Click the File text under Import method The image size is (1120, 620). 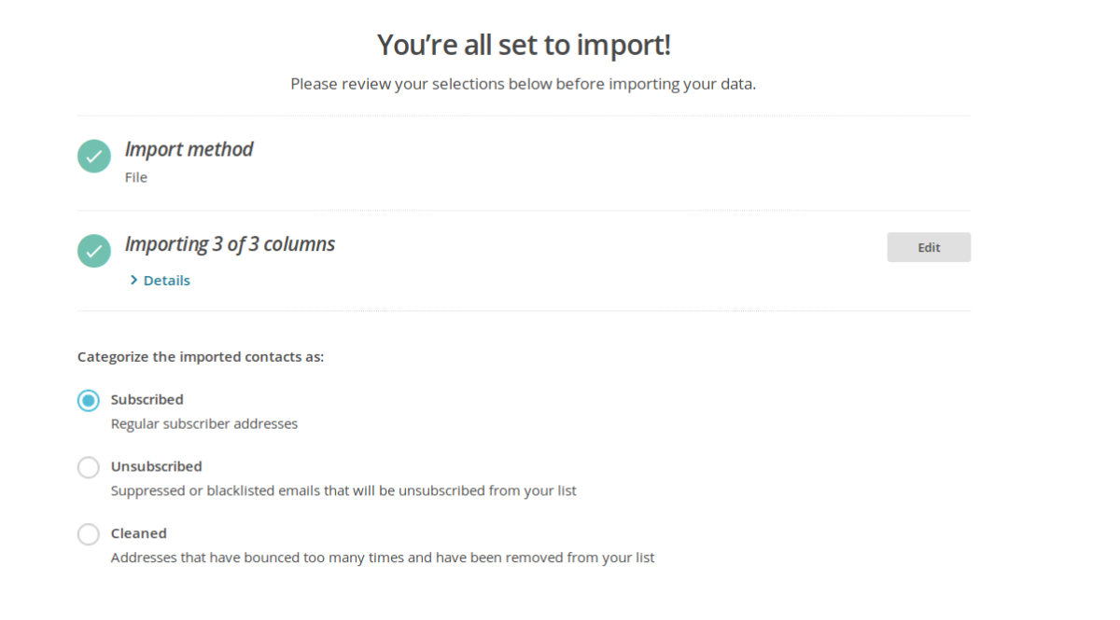136,177
